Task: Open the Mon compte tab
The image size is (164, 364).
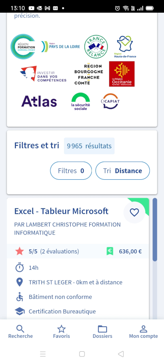Action: click(143, 332)
